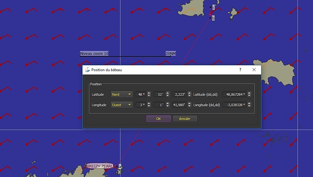Viewport: 313px width, 177px height.
Task: Decrease the decimal latitude value
Action: tap(249, 96)
